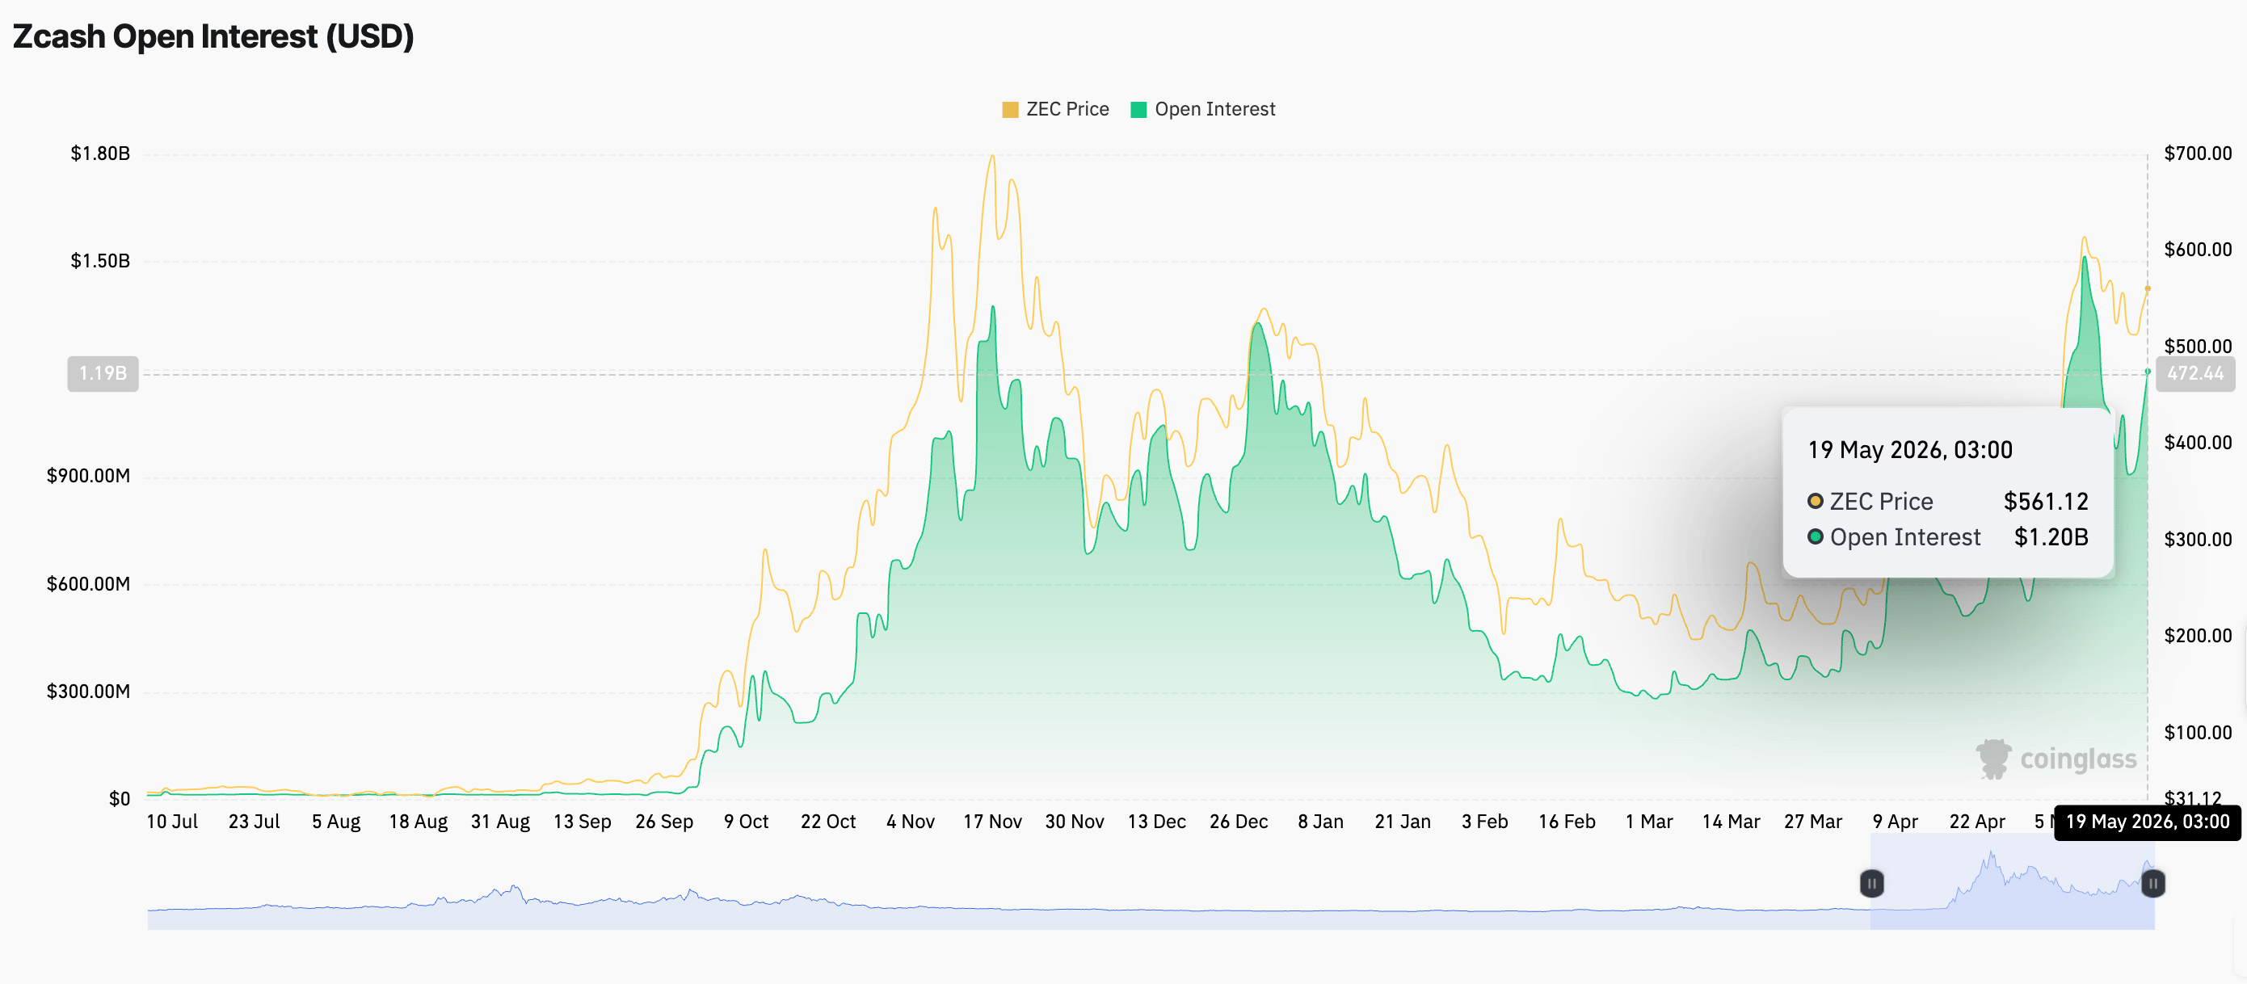
Task: Click the 31 Aug date label
Action: (x=500, y=822)
